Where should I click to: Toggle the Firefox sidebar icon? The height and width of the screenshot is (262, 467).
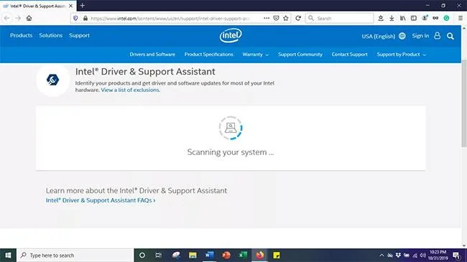414,18
